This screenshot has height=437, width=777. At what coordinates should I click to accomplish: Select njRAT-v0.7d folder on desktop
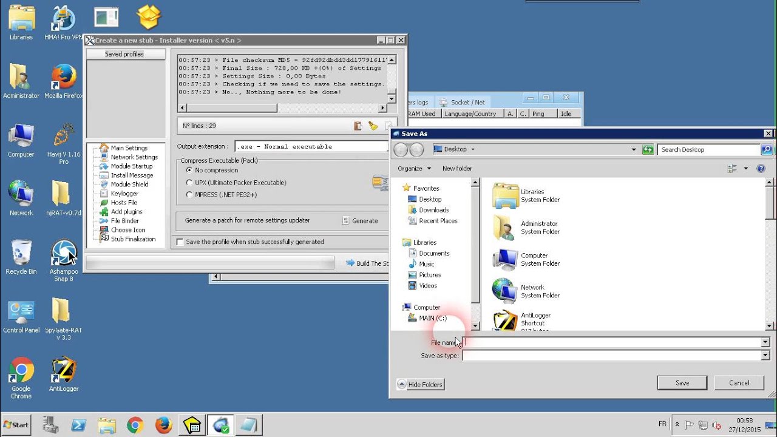coord(63,198)
